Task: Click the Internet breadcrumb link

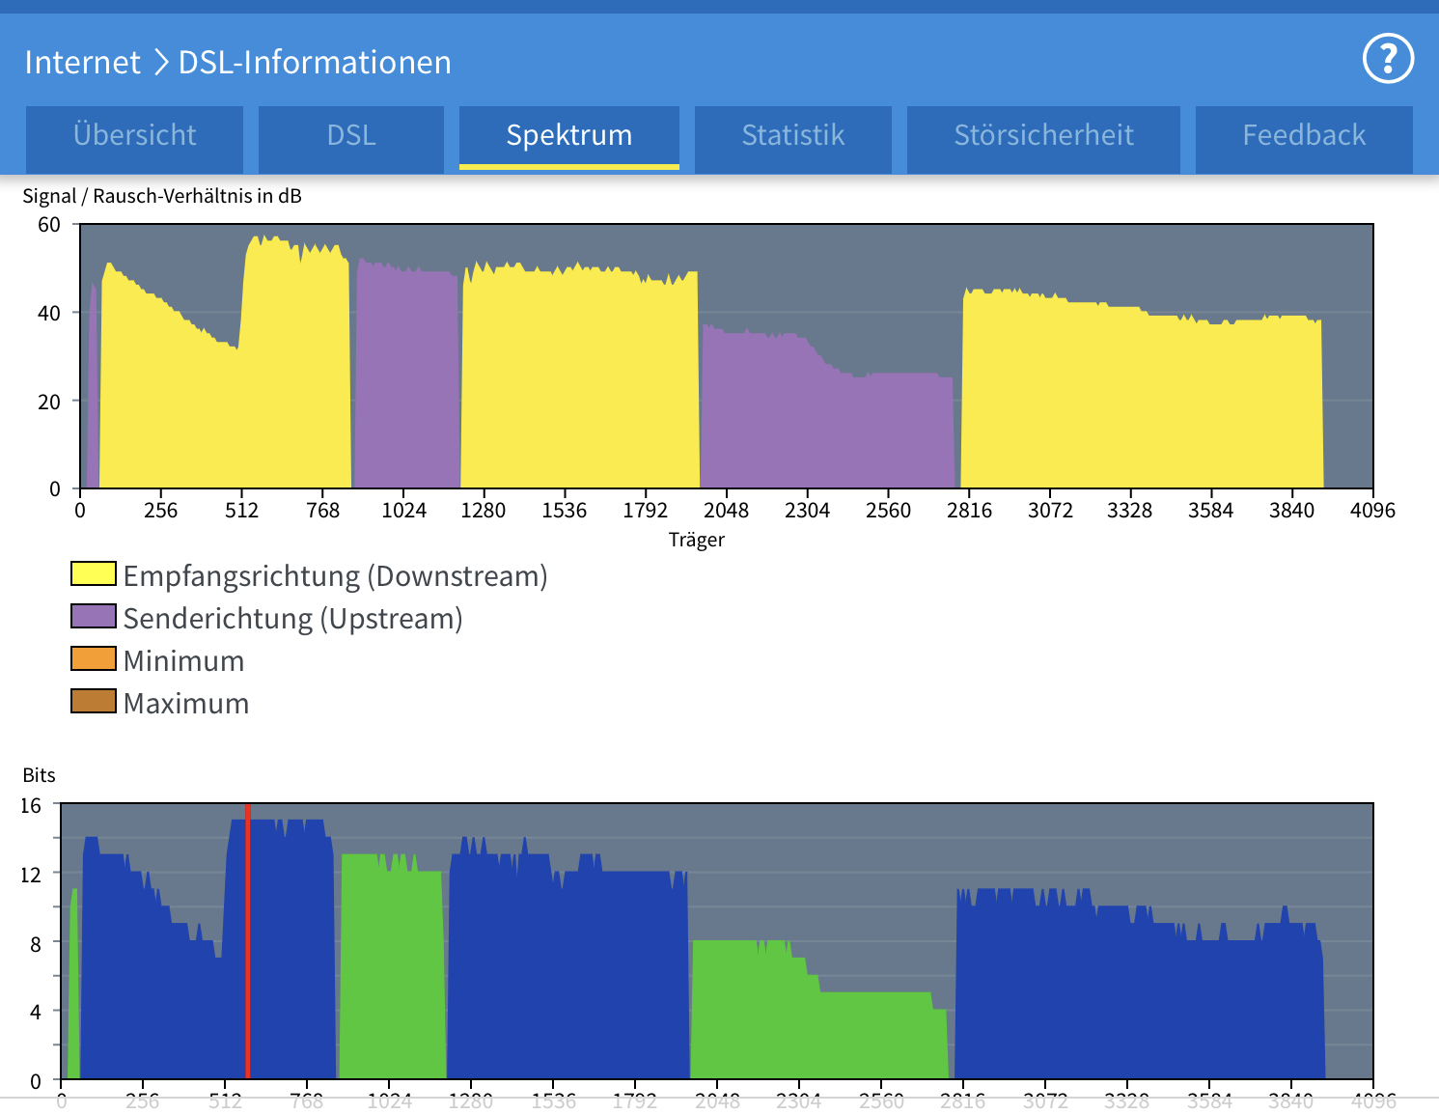Action: coord(83,63)
